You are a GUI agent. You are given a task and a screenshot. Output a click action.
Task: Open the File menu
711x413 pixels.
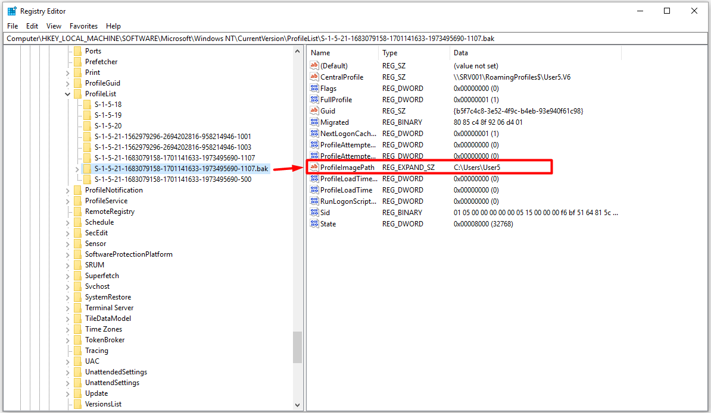(13, 26)
